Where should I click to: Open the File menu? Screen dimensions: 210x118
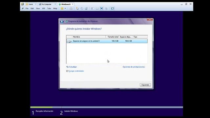coord(27,9)
